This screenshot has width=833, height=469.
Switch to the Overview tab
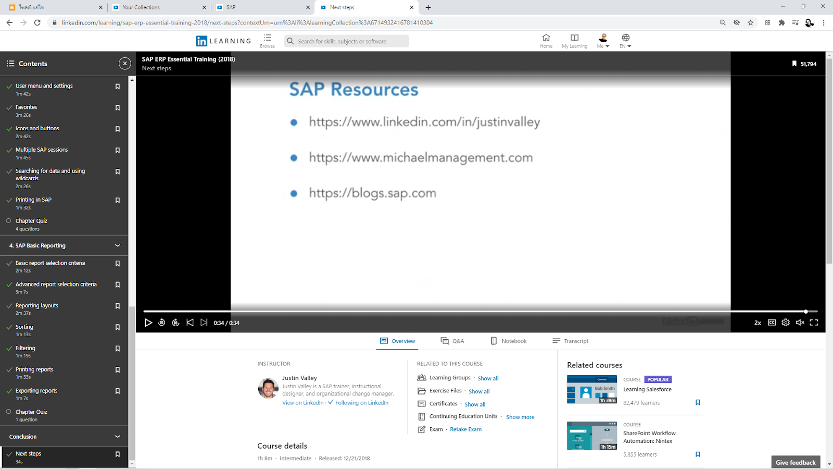(x=398, y=341)
